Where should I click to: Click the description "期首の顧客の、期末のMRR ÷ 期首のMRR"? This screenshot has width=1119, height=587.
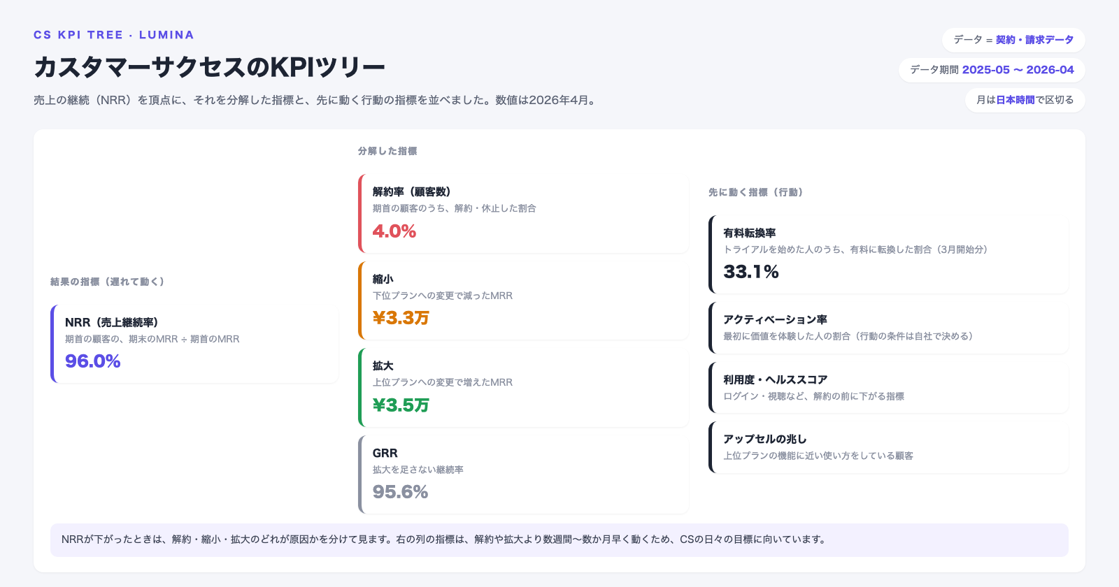point(152,339)
